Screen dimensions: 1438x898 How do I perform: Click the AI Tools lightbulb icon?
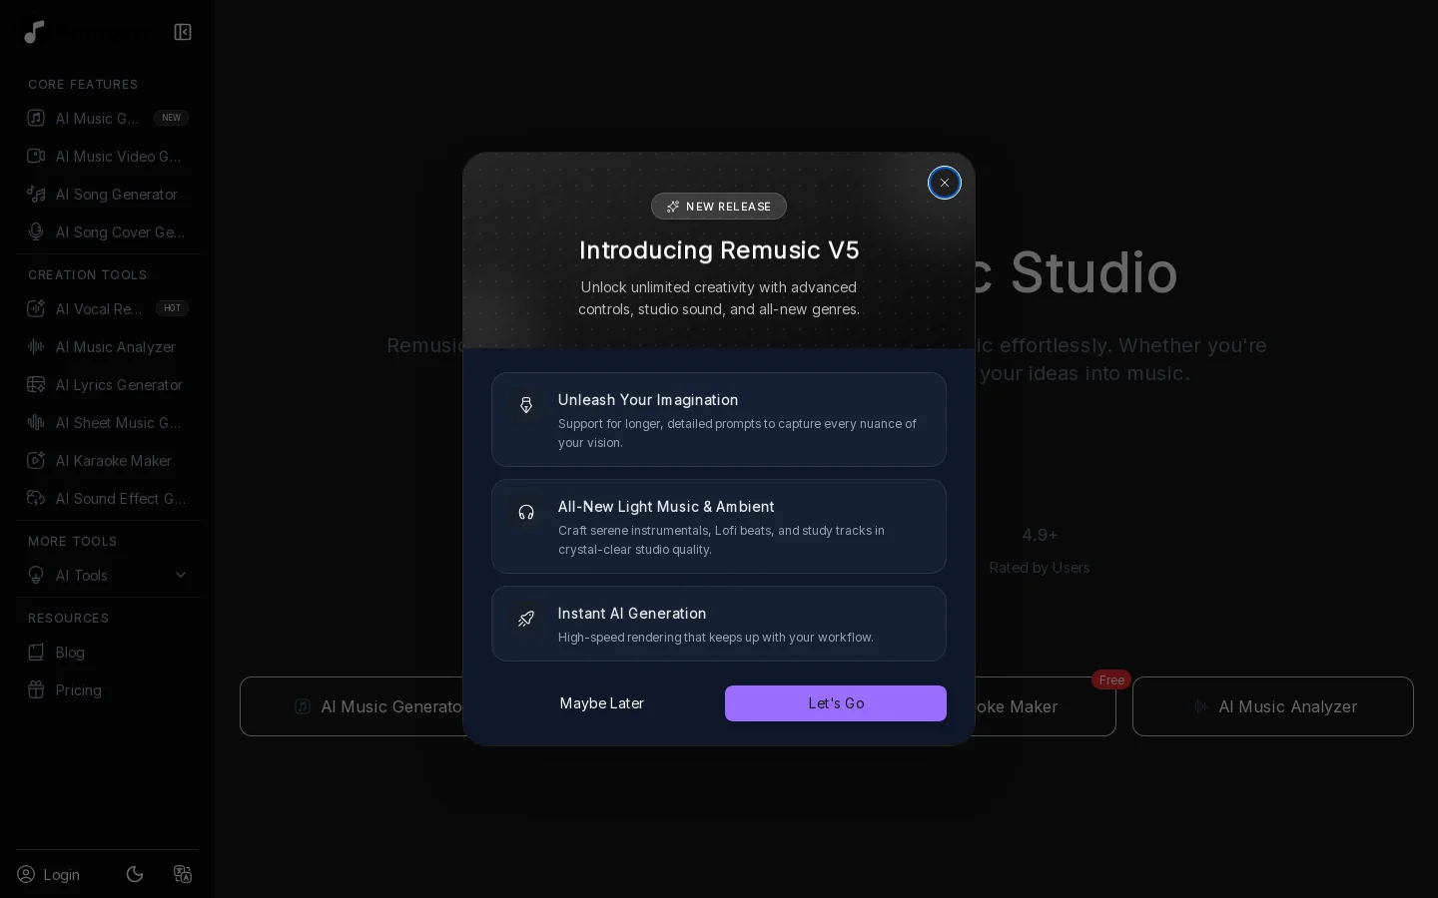click(x=36, y=575)
